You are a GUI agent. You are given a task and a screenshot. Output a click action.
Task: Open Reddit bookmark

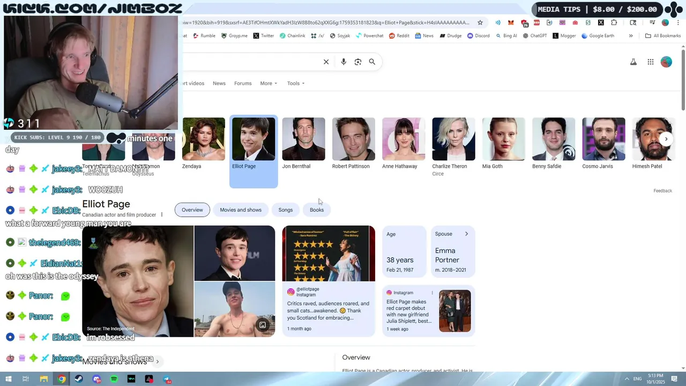[x=399, y=36]
